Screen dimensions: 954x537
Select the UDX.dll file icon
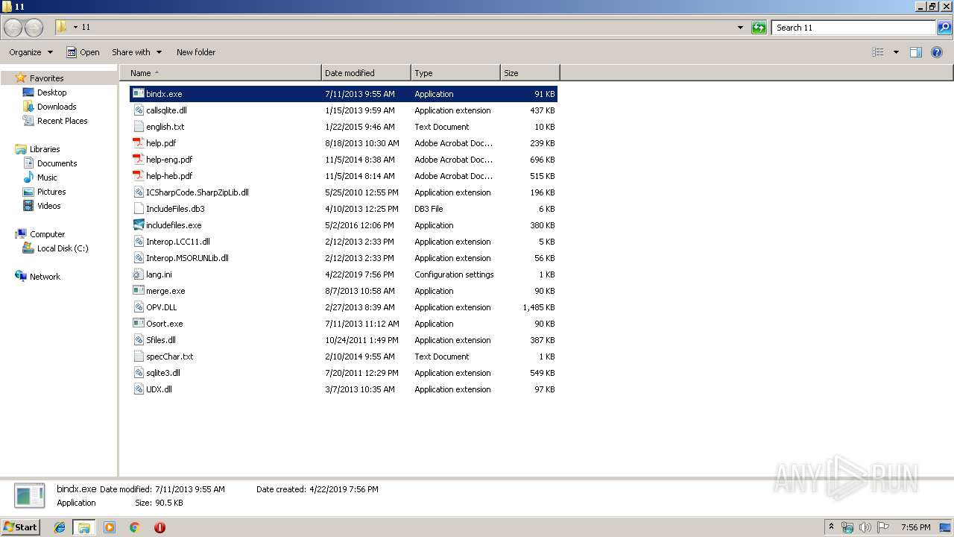138,389
